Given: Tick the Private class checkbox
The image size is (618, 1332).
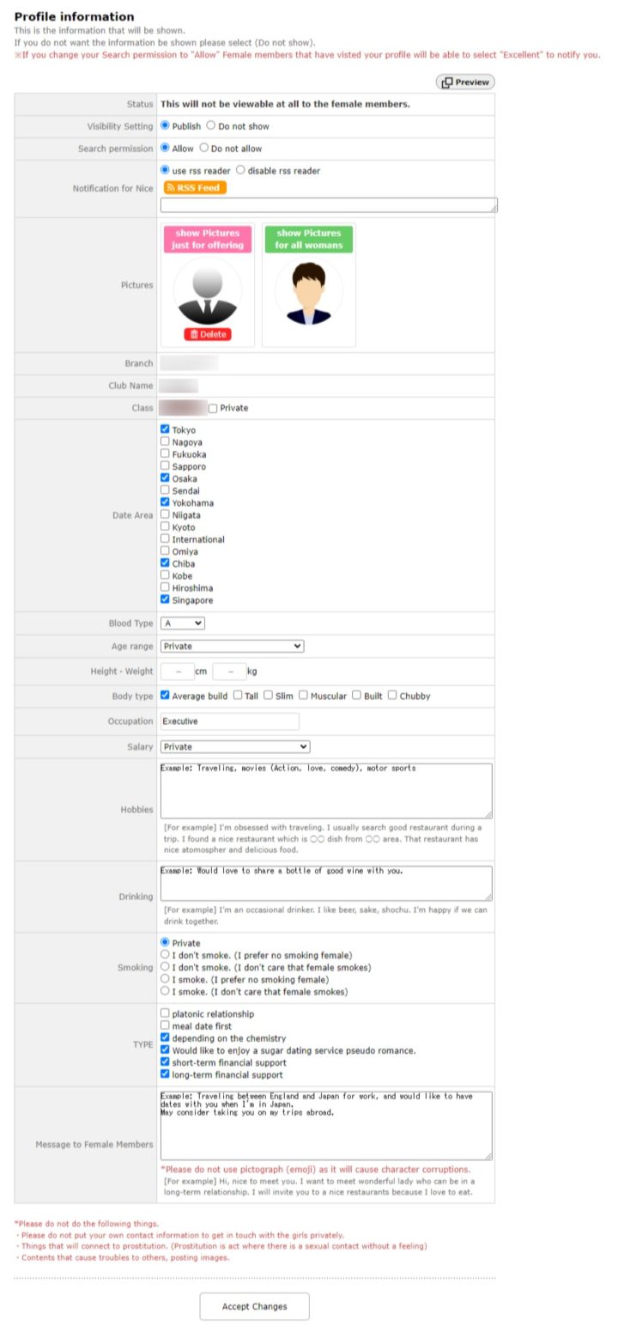Looking at the screenshot, I should point(213,408).
